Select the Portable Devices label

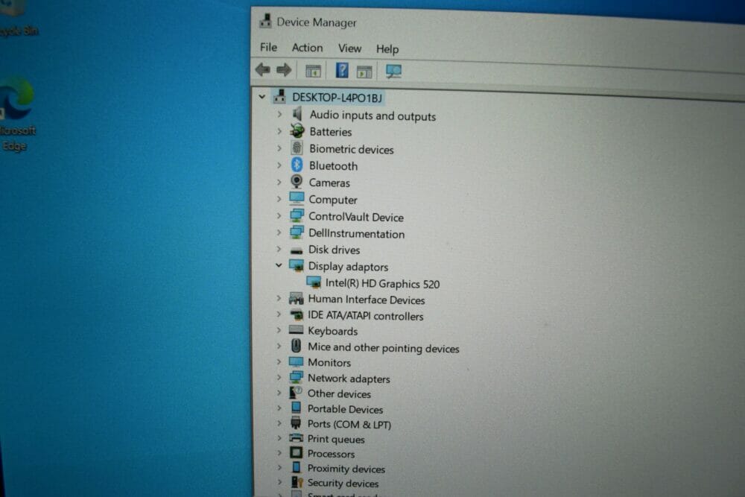345,409
